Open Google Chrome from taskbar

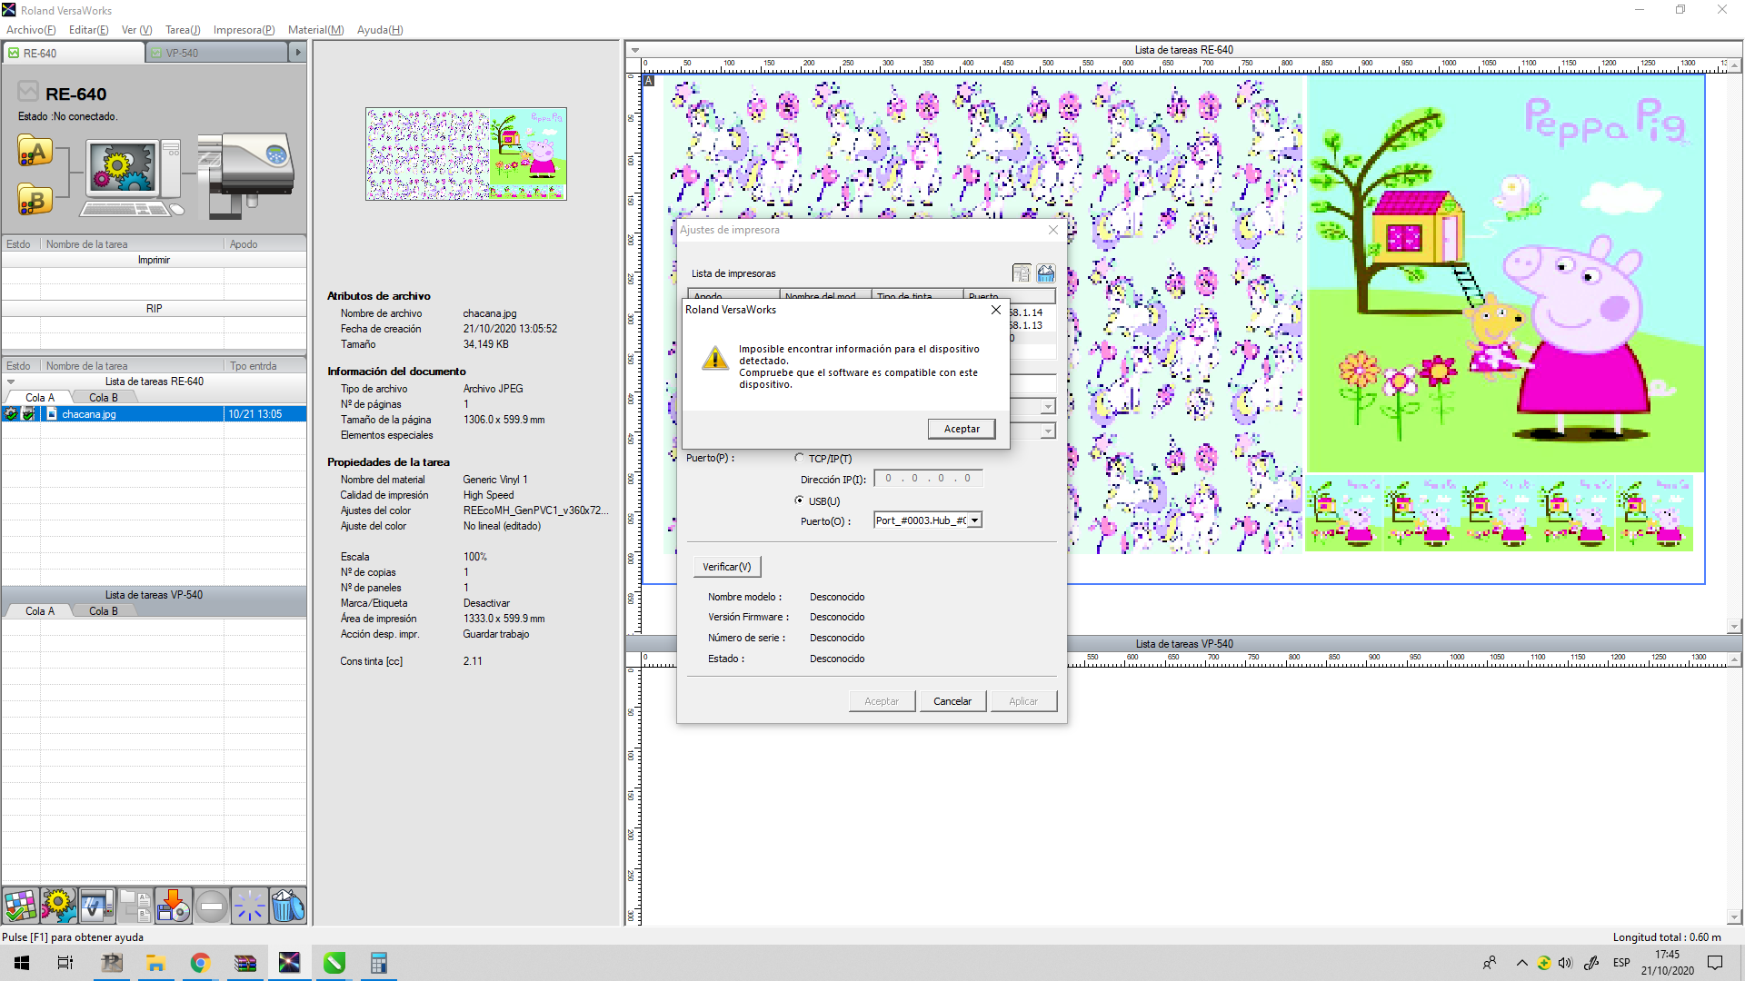pyautogui.click(x=200, y=963)
